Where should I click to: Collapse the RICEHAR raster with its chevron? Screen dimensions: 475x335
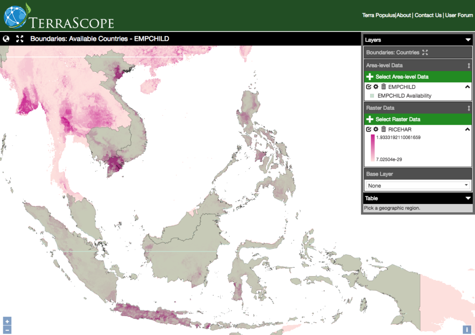click(x=467, y=129)
